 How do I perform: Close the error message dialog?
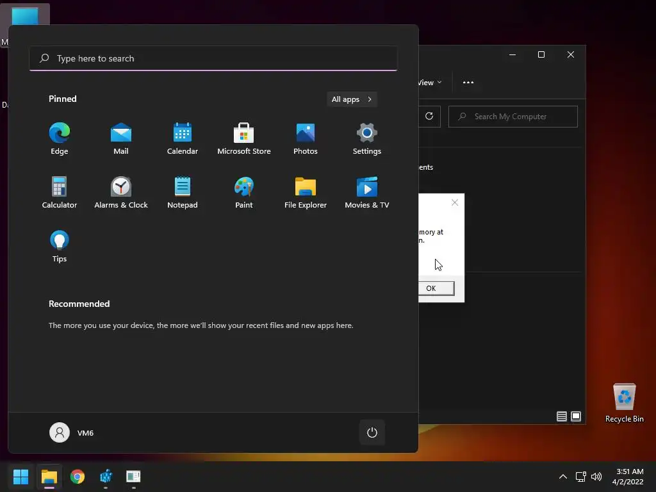pyautogui.click(x=455, y=202)
